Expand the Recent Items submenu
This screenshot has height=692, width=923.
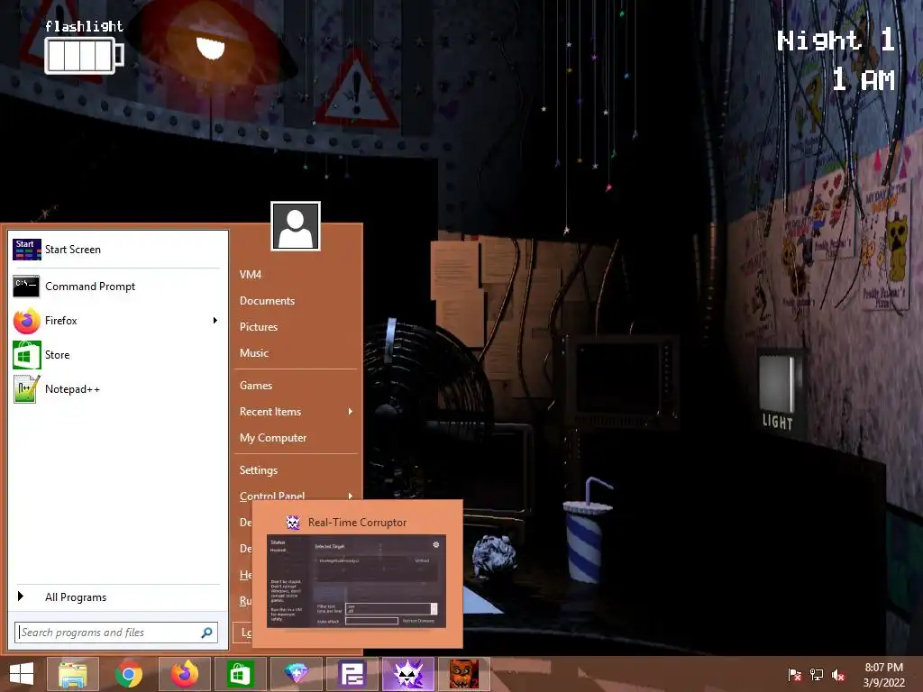pyautogui.click(x=351, y=411)
